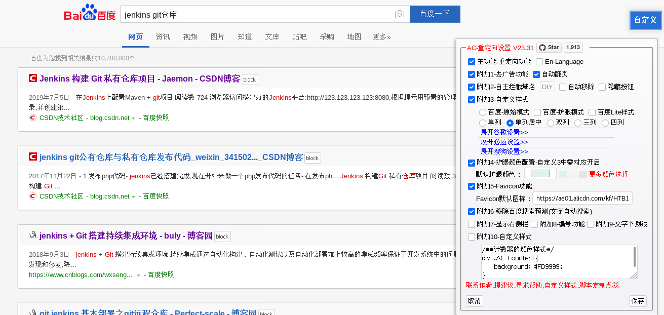Click CSDN favicon on second search result
This screenshot has height=315, width=664.
33,157
